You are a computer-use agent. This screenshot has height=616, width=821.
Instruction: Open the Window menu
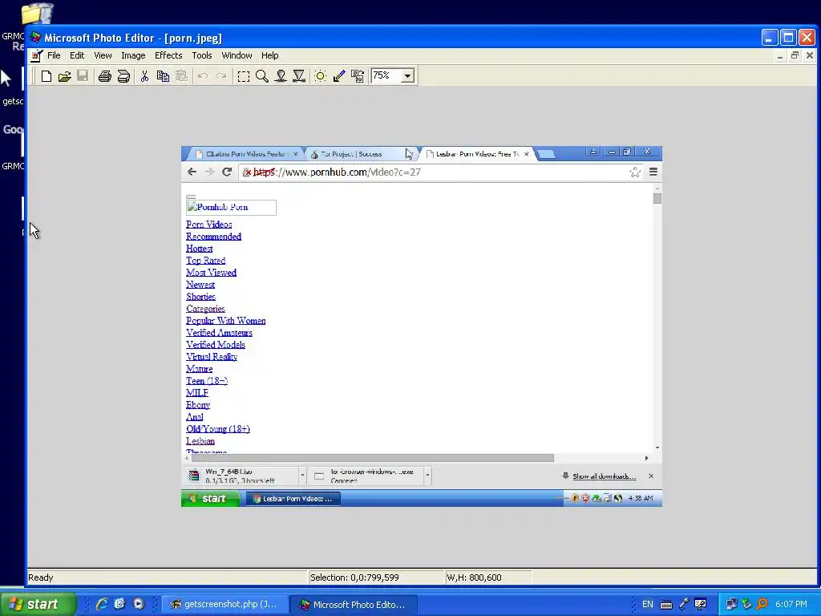pyautogui.click(x=237, y=55)
